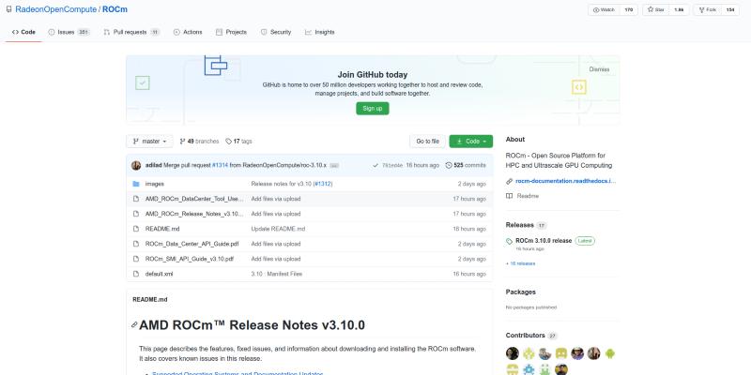Open the default.xml file

point(159,274)
